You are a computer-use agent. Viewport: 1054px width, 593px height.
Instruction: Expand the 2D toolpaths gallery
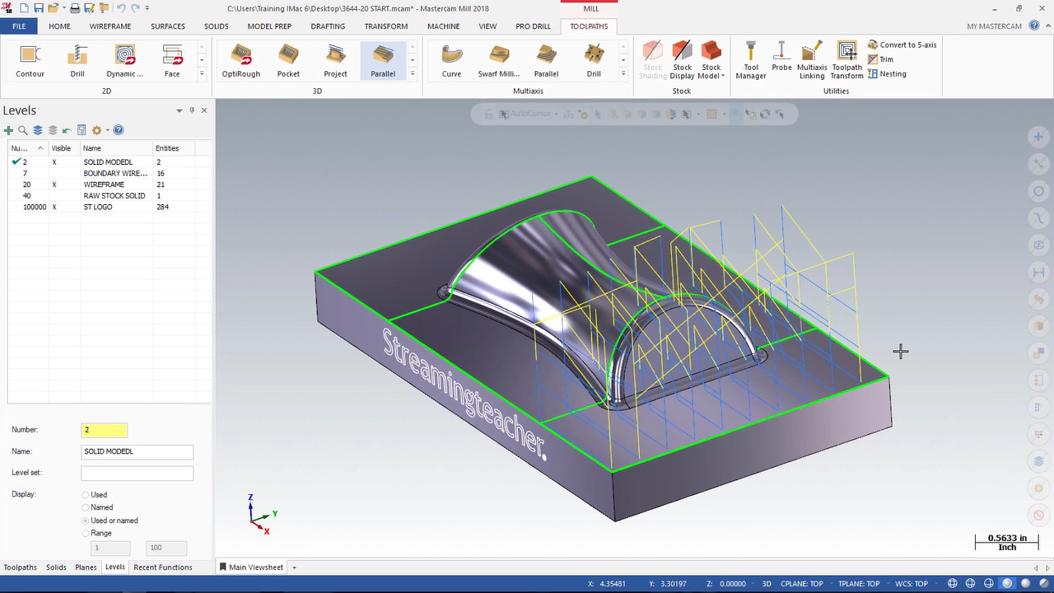coord(201,74)
